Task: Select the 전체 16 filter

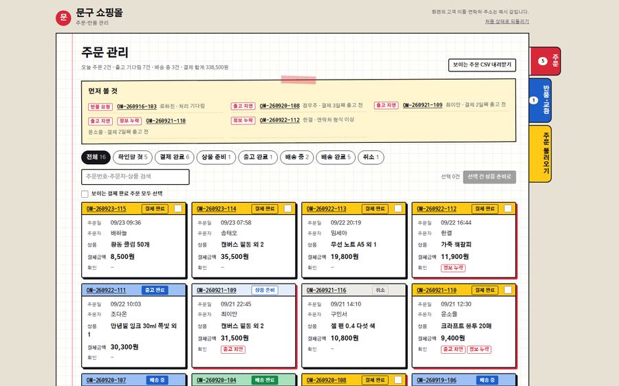Action: (x=96, y=157)
